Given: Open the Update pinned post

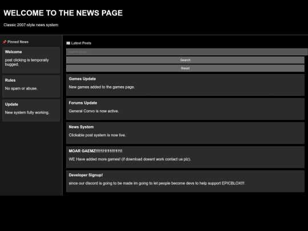Looking at the screenshot, I should click(31, 111).
